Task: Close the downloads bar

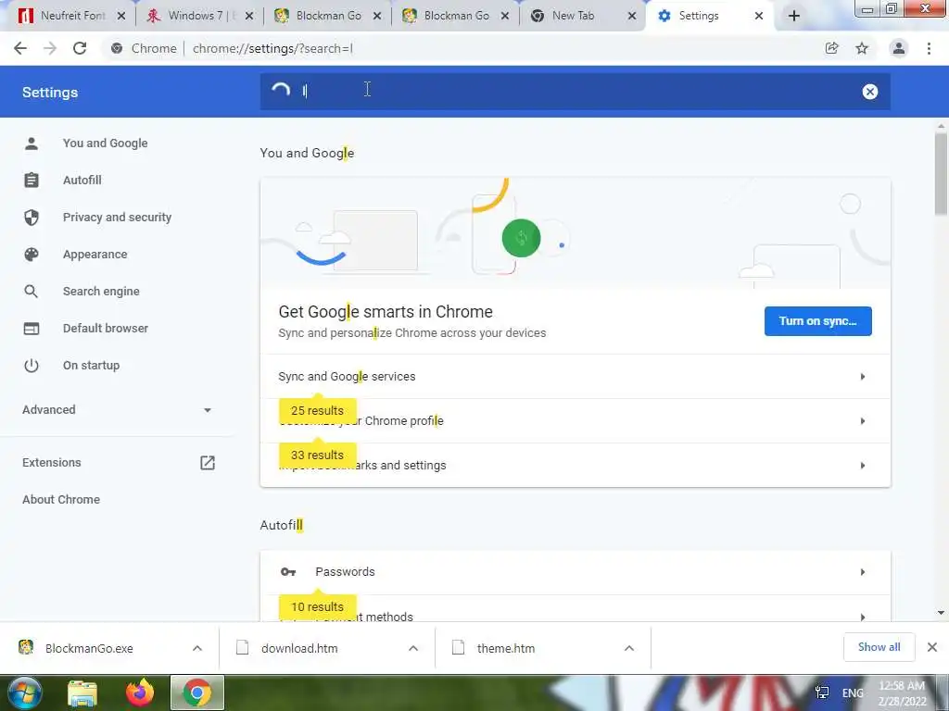Action: click(x=932, y=647)
